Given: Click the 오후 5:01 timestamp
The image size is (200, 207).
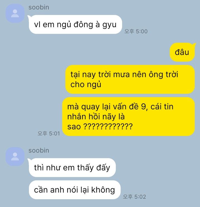Looking at the screenshot, I should coord(49,133).
